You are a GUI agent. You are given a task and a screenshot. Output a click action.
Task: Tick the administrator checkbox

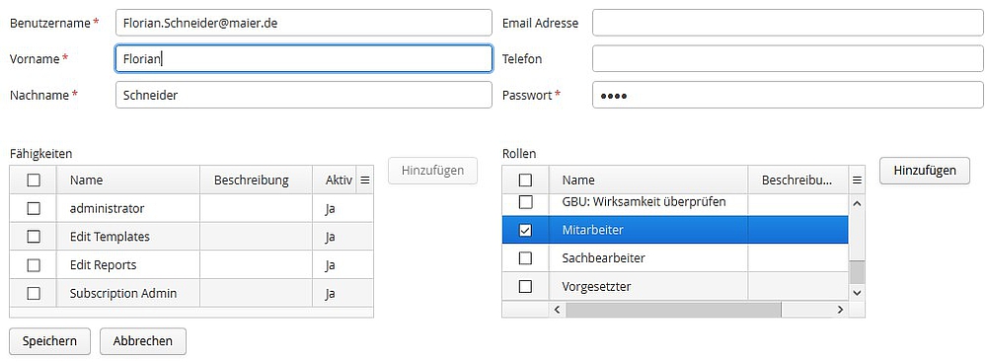click(34, 208)
